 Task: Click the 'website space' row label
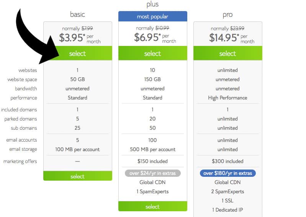(x=22, y=80)
